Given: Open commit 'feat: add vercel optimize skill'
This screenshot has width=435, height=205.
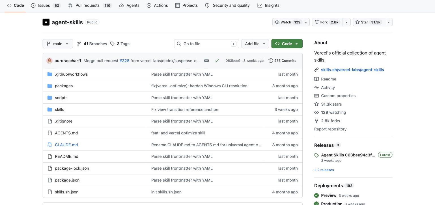Looking at the screenshot, I should pos(178,133).
